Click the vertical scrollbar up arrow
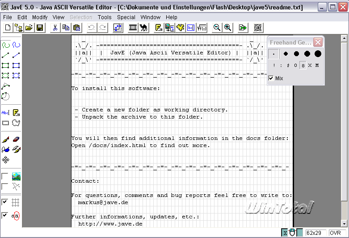The height and width of the screenshot is (238, 349). pyautogui.click(x=344, y=38)
